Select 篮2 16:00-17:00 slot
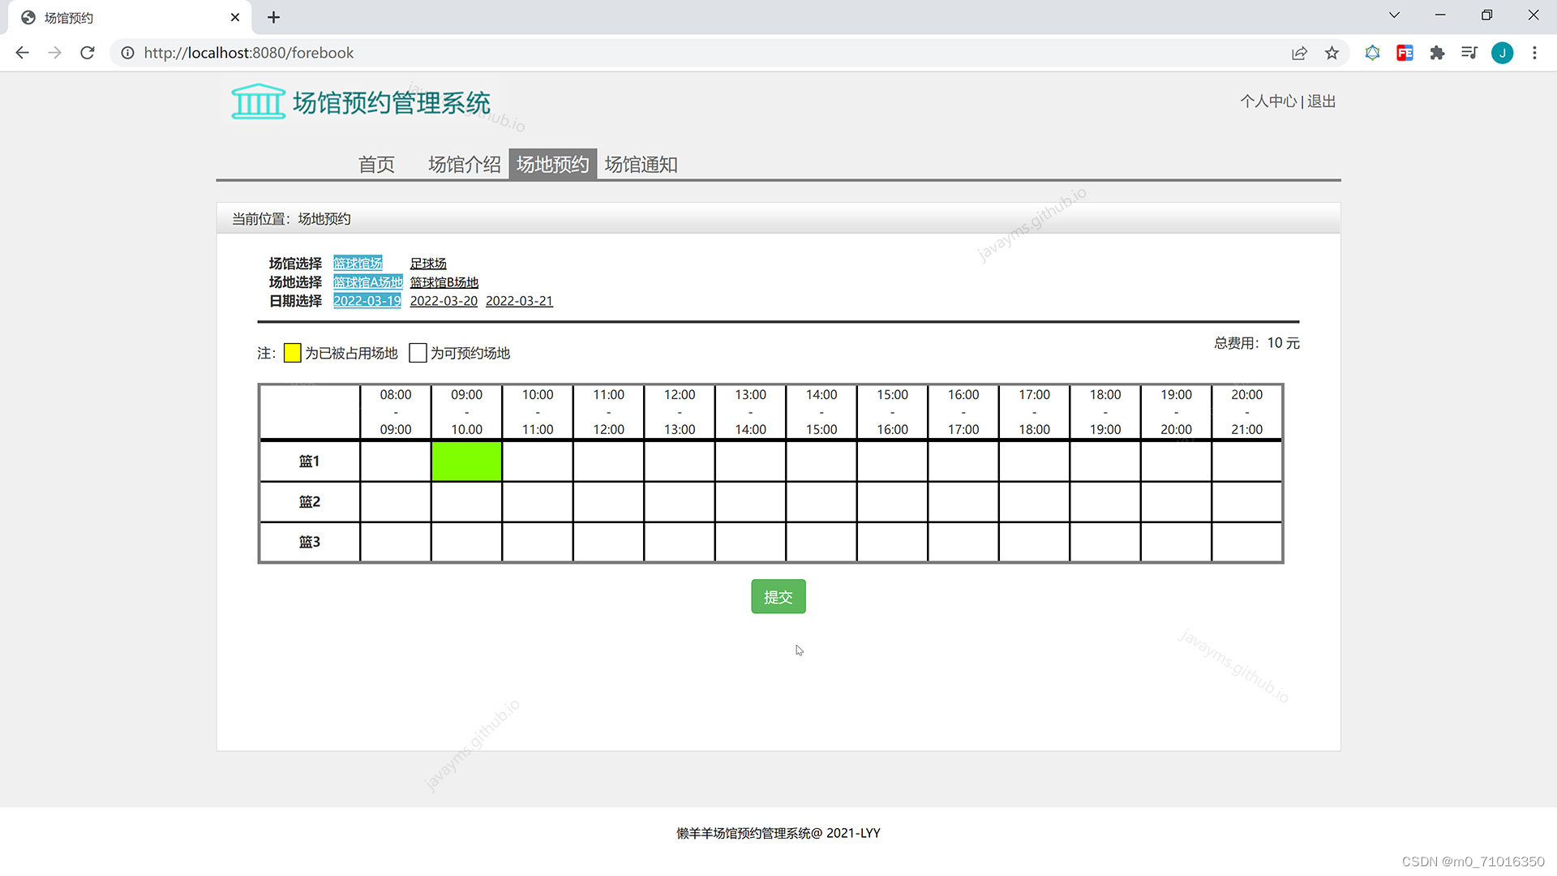 963,501
